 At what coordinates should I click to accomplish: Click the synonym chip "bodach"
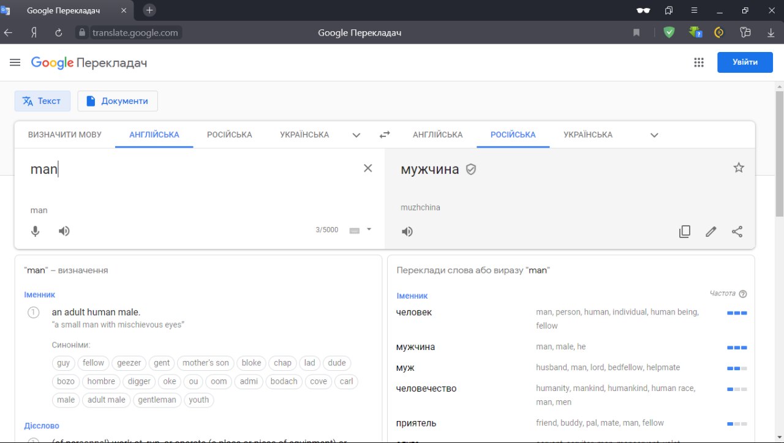point(284,381)
